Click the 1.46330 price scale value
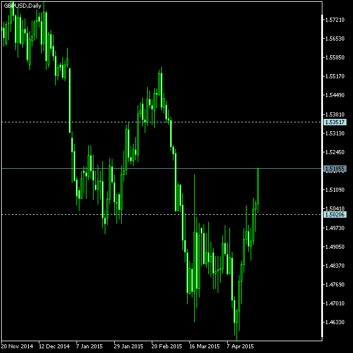The image size is (353, 353). coord(335,322)
